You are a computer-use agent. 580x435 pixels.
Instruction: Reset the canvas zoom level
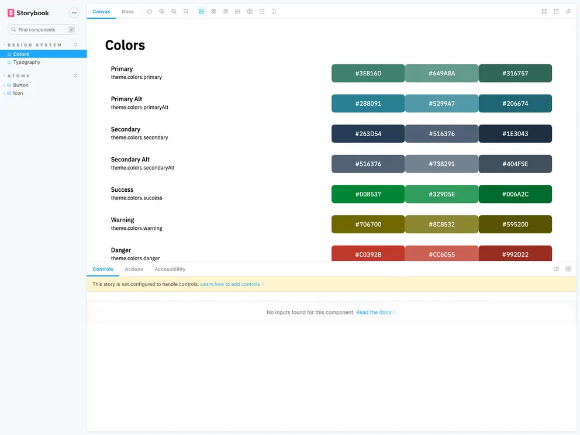(x=186, y=12)
